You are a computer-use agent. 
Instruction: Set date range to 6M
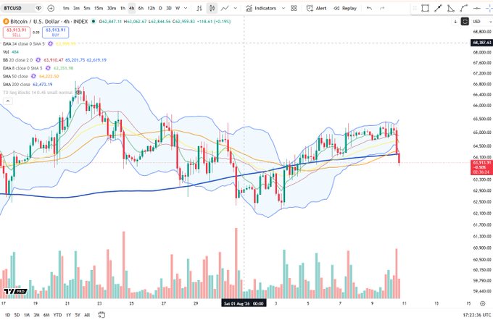coord(46,315)
